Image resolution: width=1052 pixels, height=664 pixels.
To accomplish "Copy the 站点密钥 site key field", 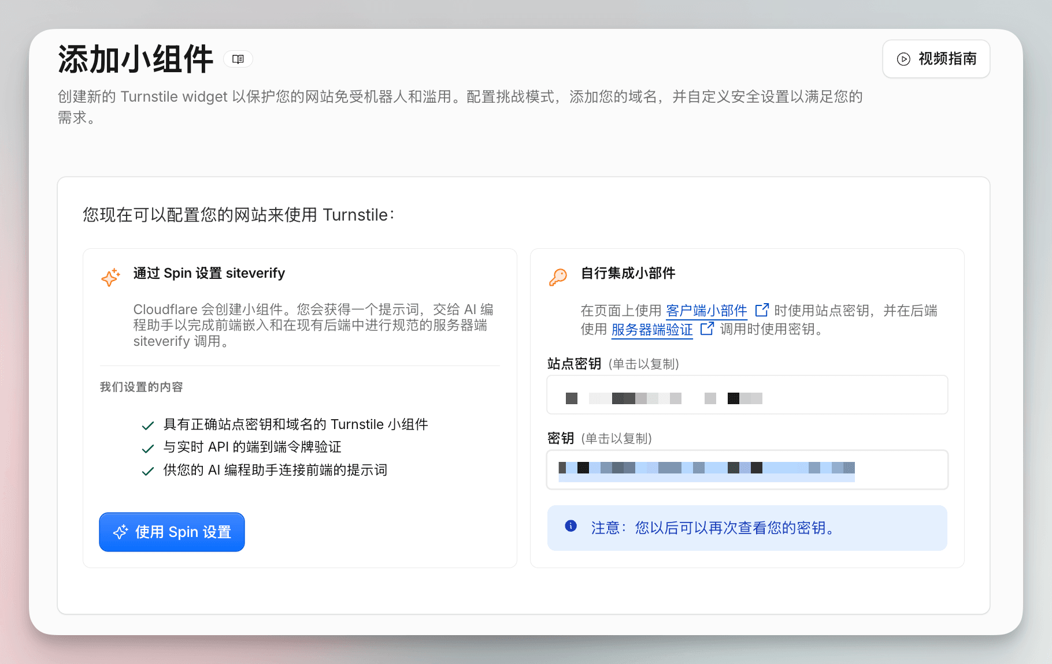I will click(747, 395).
